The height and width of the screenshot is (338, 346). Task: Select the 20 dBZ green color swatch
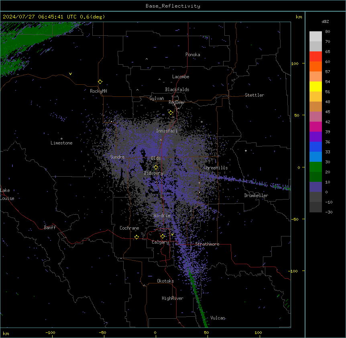tap(315, 167)
